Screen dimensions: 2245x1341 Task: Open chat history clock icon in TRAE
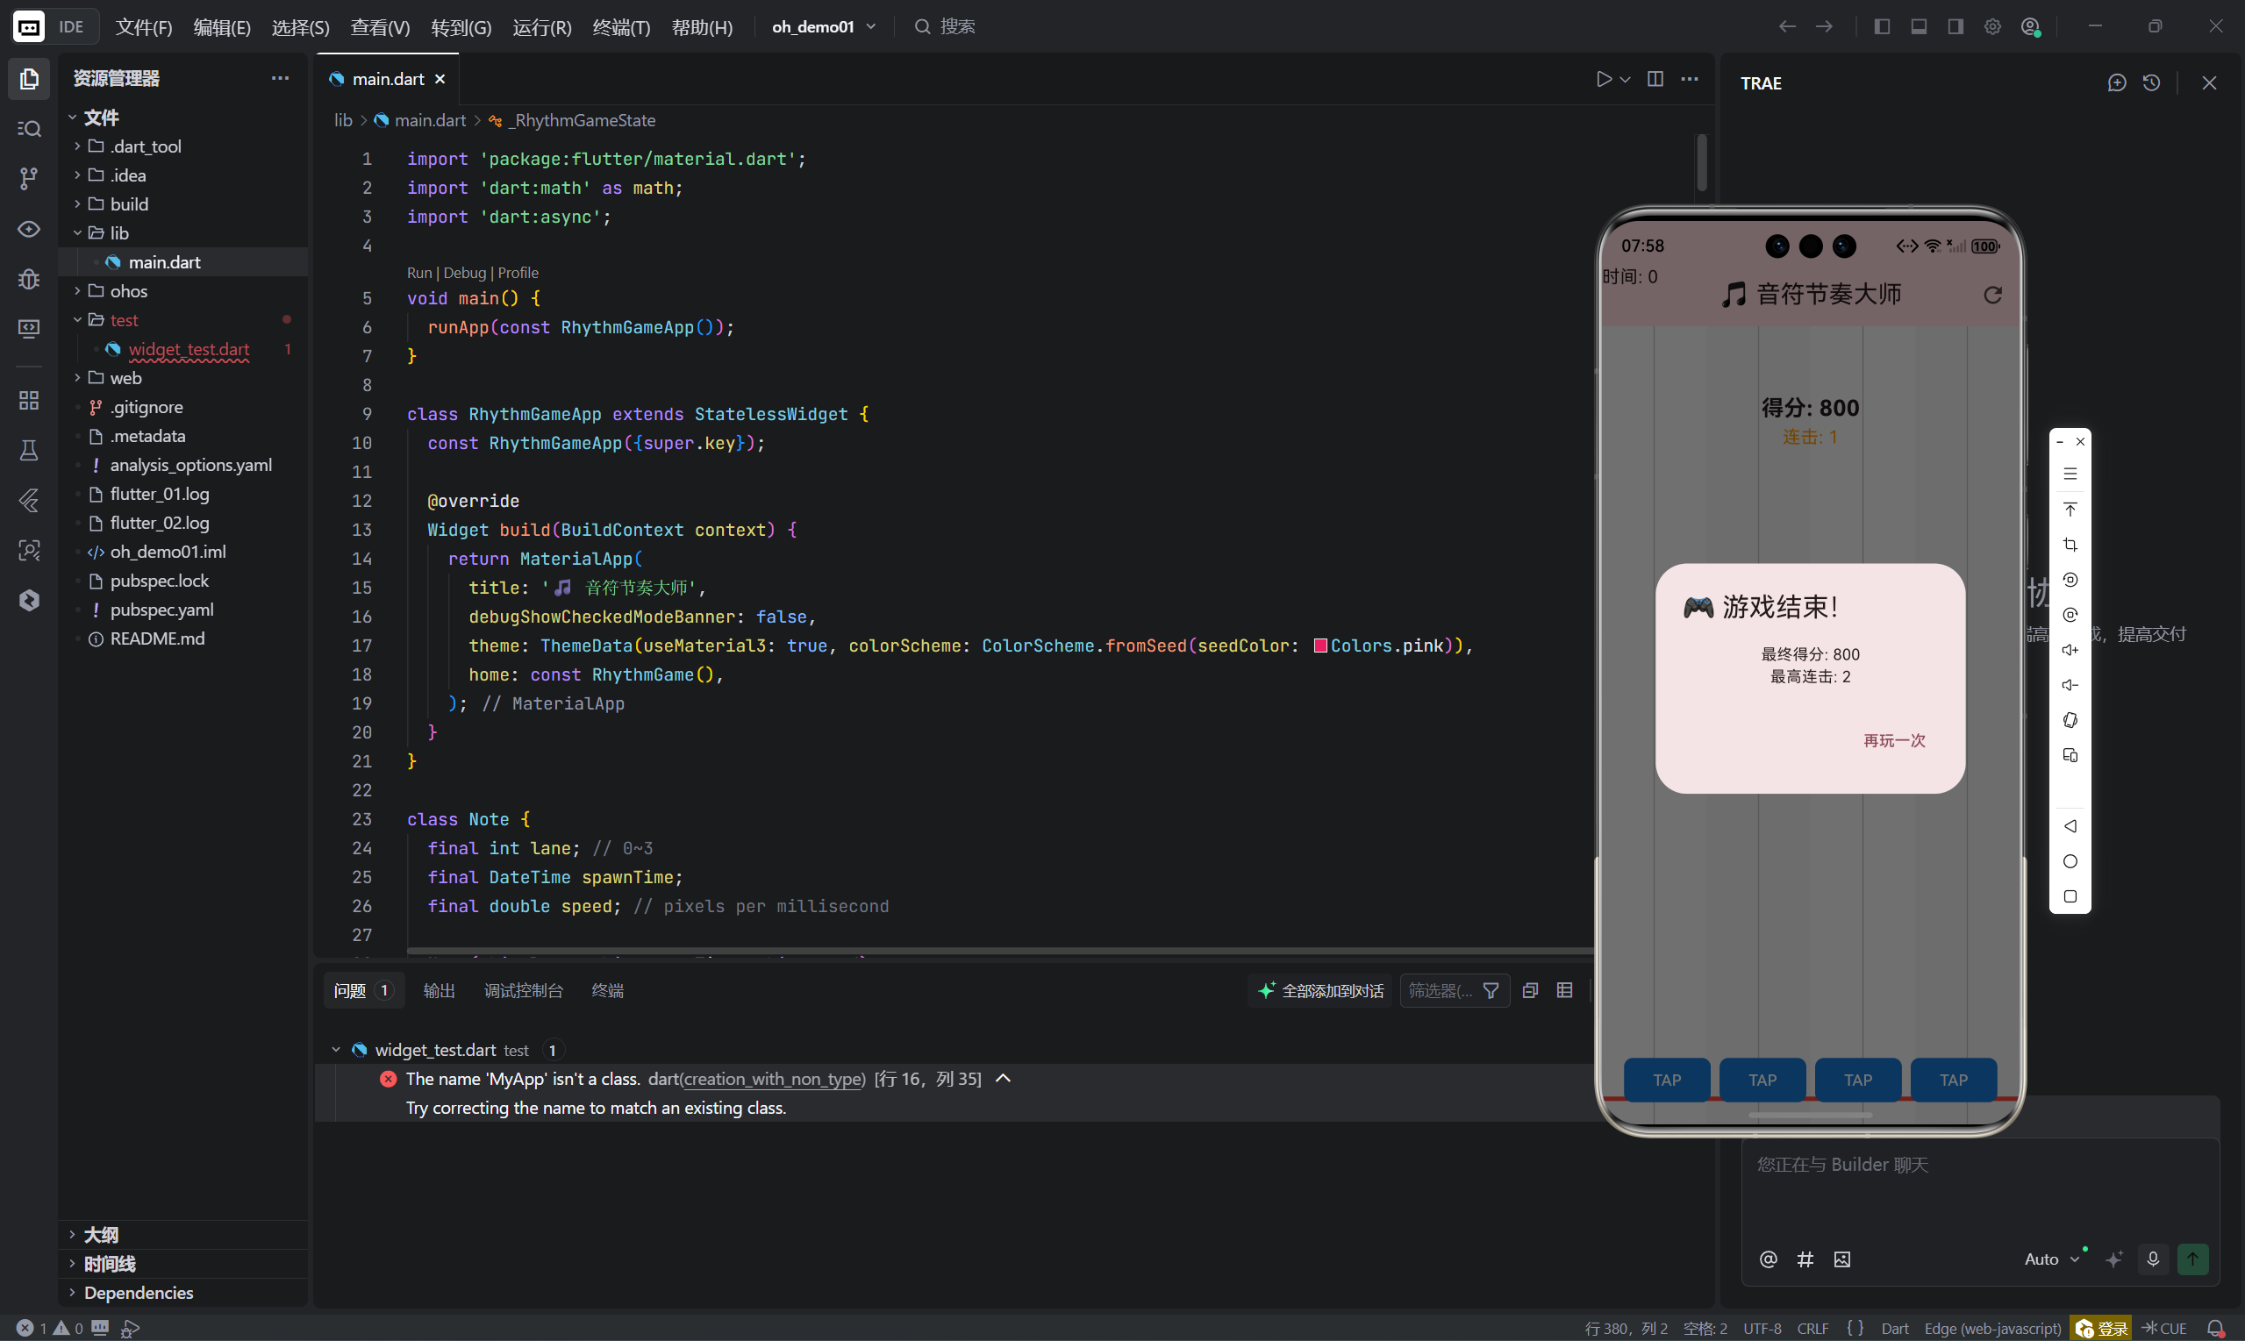click(2151, 83)
